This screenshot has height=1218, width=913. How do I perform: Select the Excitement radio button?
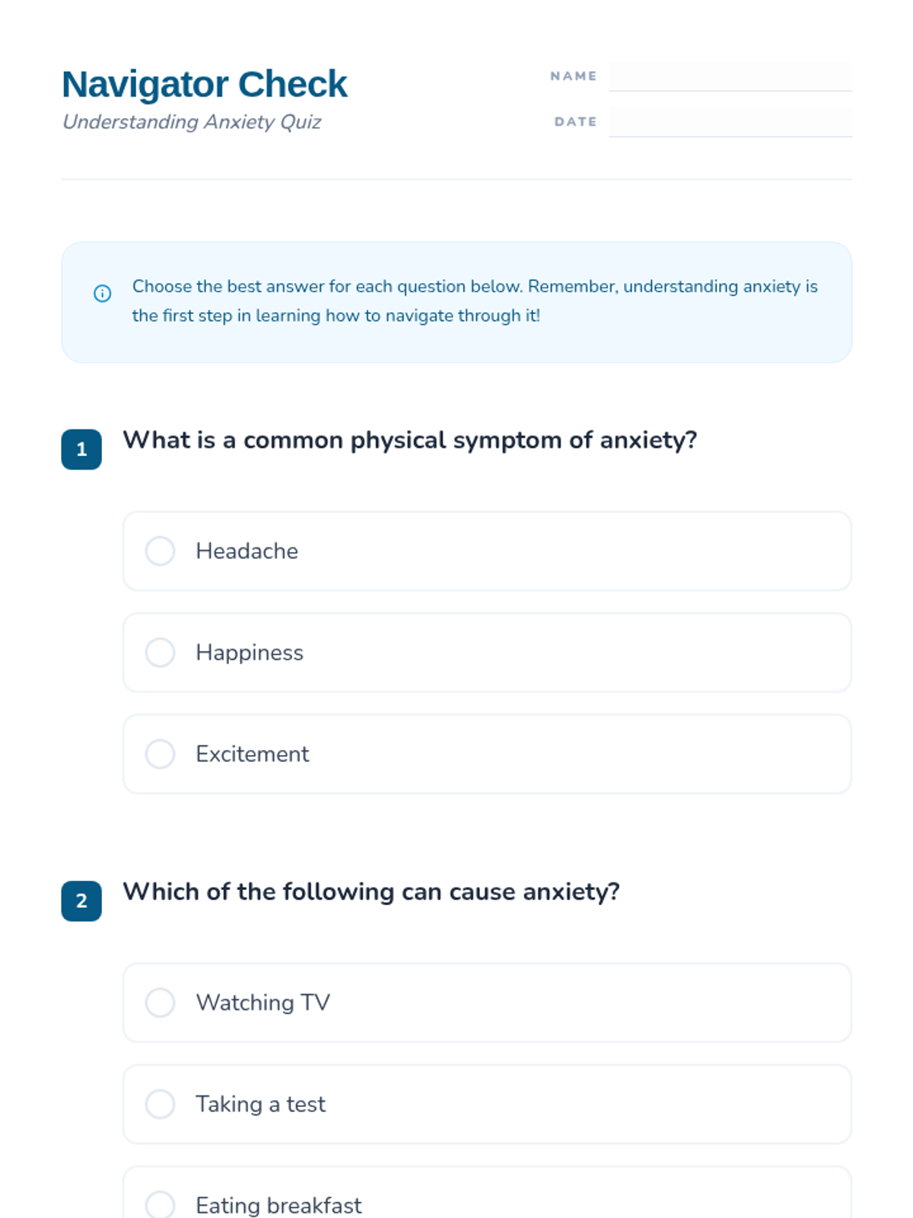pyautogui.click(x=160, y=754)
